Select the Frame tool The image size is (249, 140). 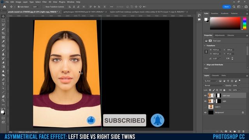point(3,37)
